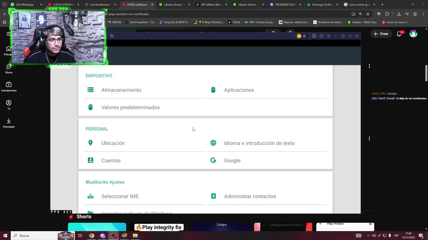
Task: Open 960+ Fondos de pa bookmark
Action: [x=259, y=22]
